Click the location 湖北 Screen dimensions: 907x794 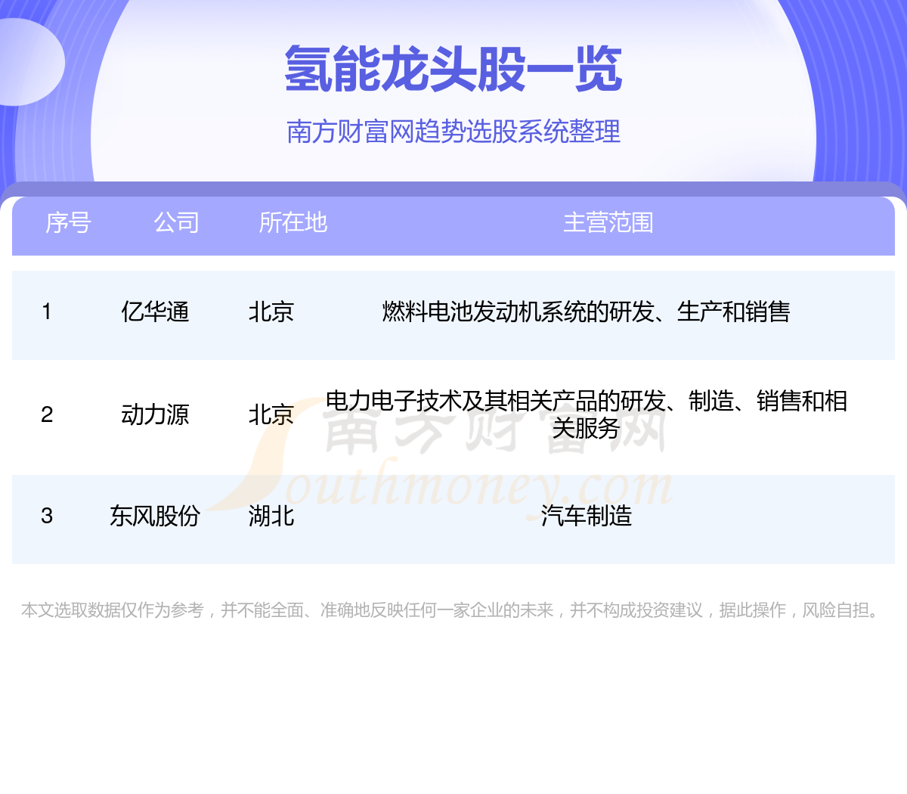point(271,516)
